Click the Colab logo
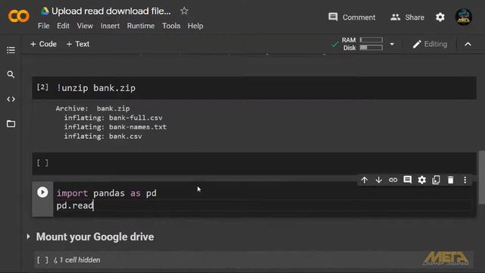The width and height of the screenshot is (485, 273). [18, 16]
